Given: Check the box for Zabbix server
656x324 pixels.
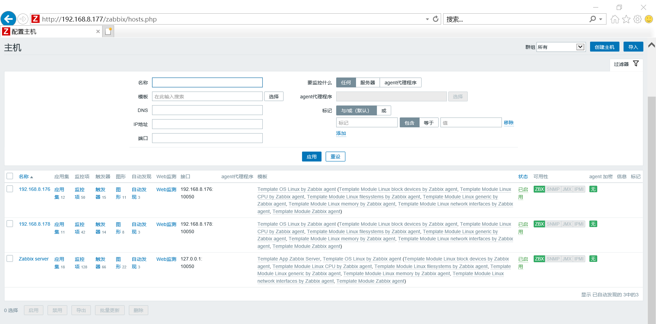Looking at the screenshot, I should pos(10,258).
